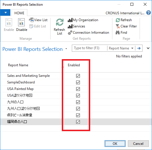Open Services reports

point(76,26)
